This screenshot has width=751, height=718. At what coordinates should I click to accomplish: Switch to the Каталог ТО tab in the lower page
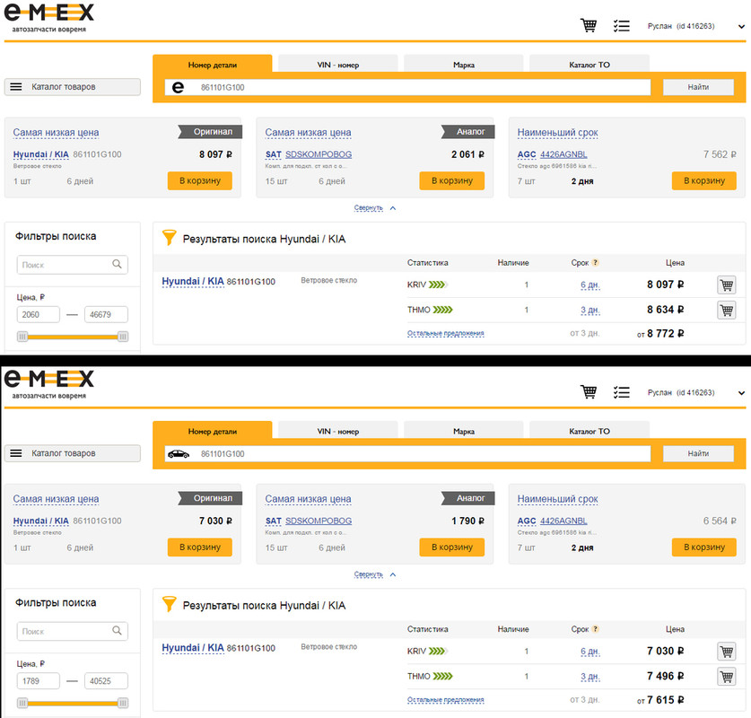tap(589, 431)
